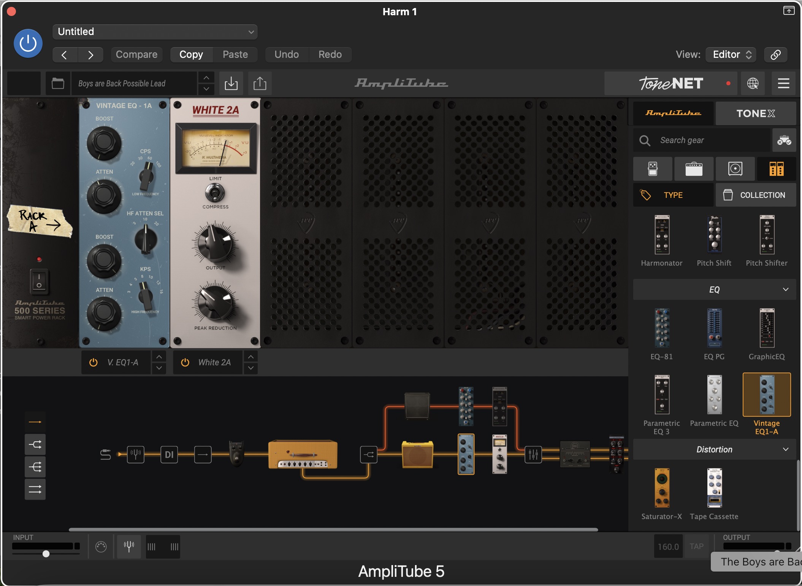
Task: Click the export preset share icon
Action: click(260, 83)
